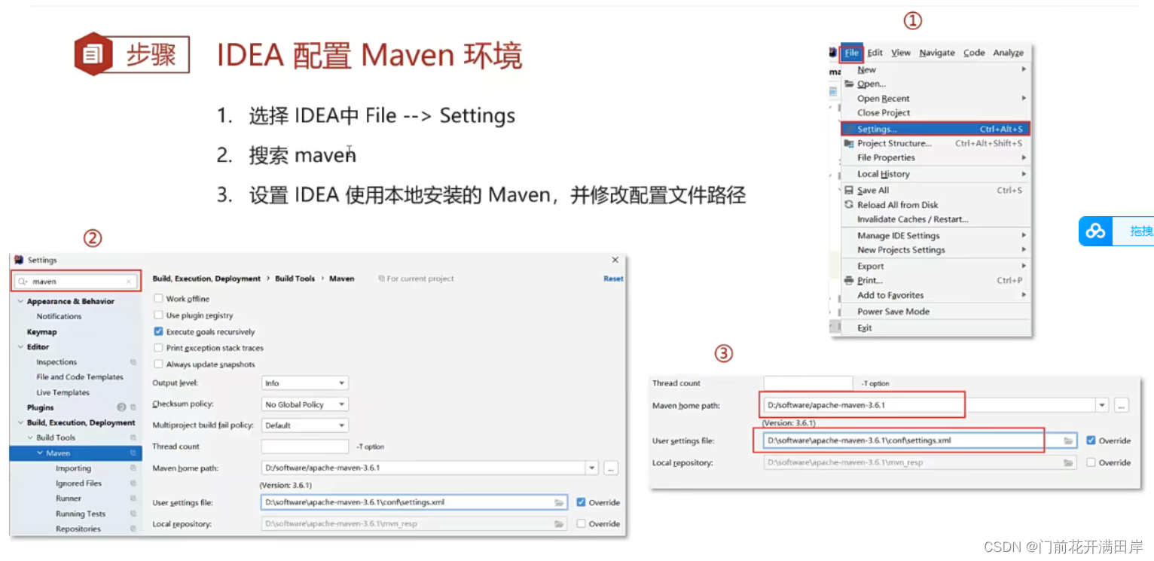
Task: Tick the Use plugin registry checkbox
Action: pyautogui.click(x=158, y=315)
